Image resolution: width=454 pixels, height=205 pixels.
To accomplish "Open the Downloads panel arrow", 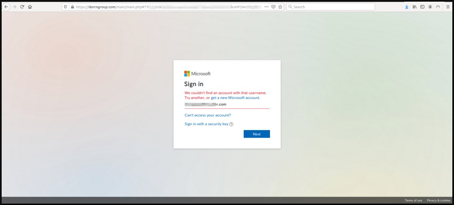I will coord(407,7).
